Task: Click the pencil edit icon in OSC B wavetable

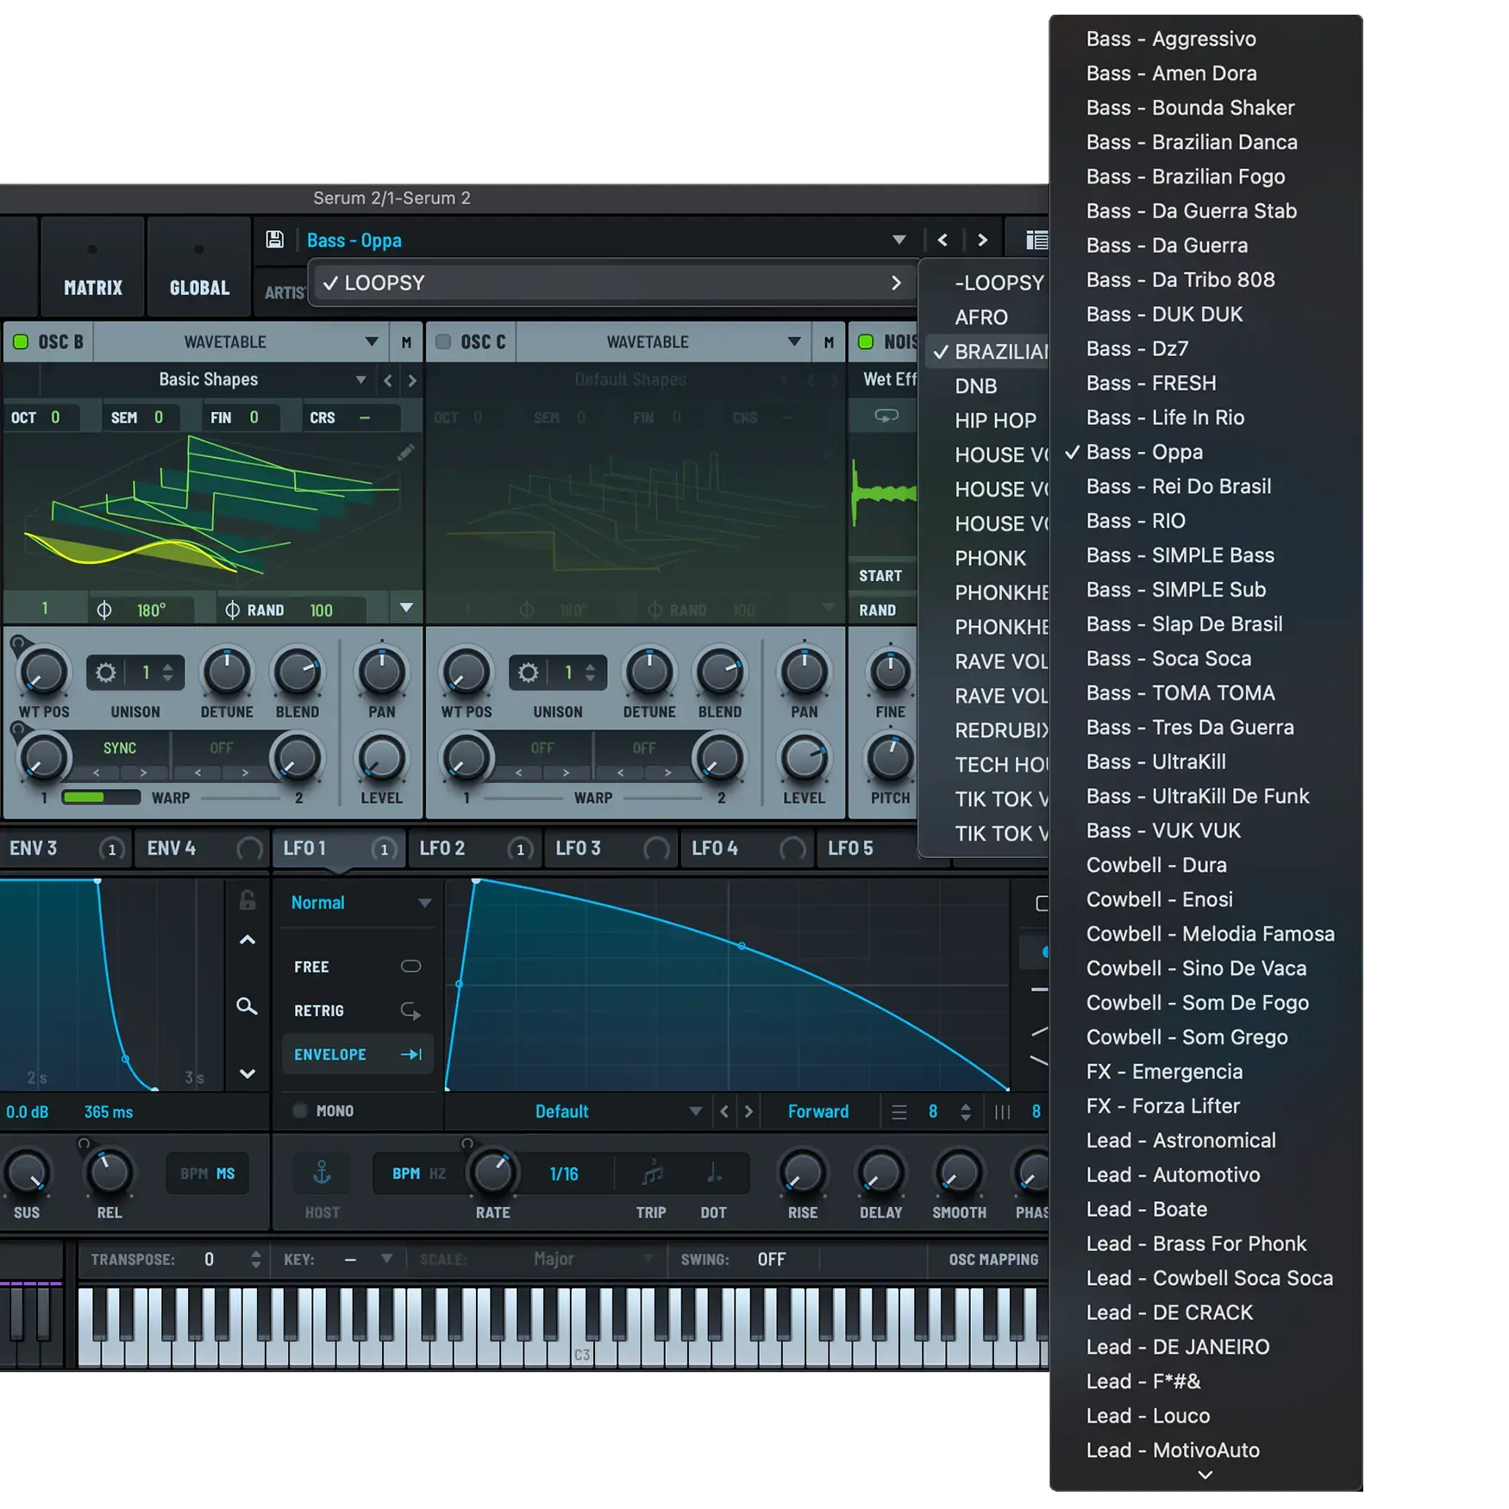Action: point(405,453)
